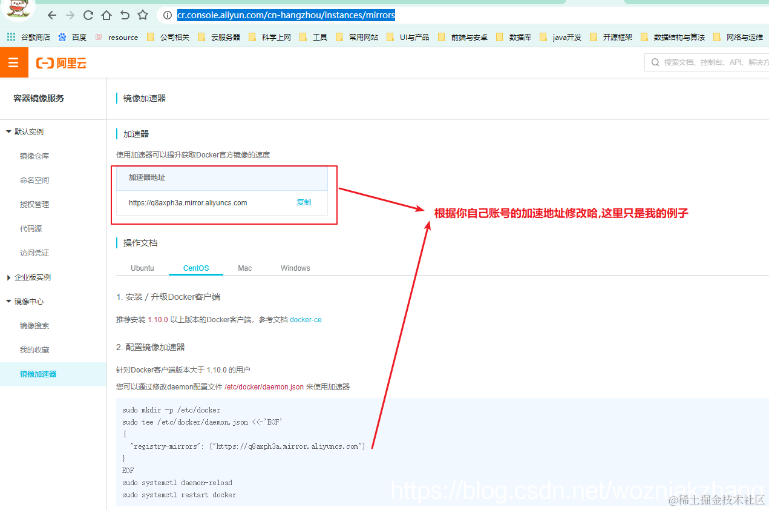Open the 数据库 bookmark folder

[x=514, y=37]
